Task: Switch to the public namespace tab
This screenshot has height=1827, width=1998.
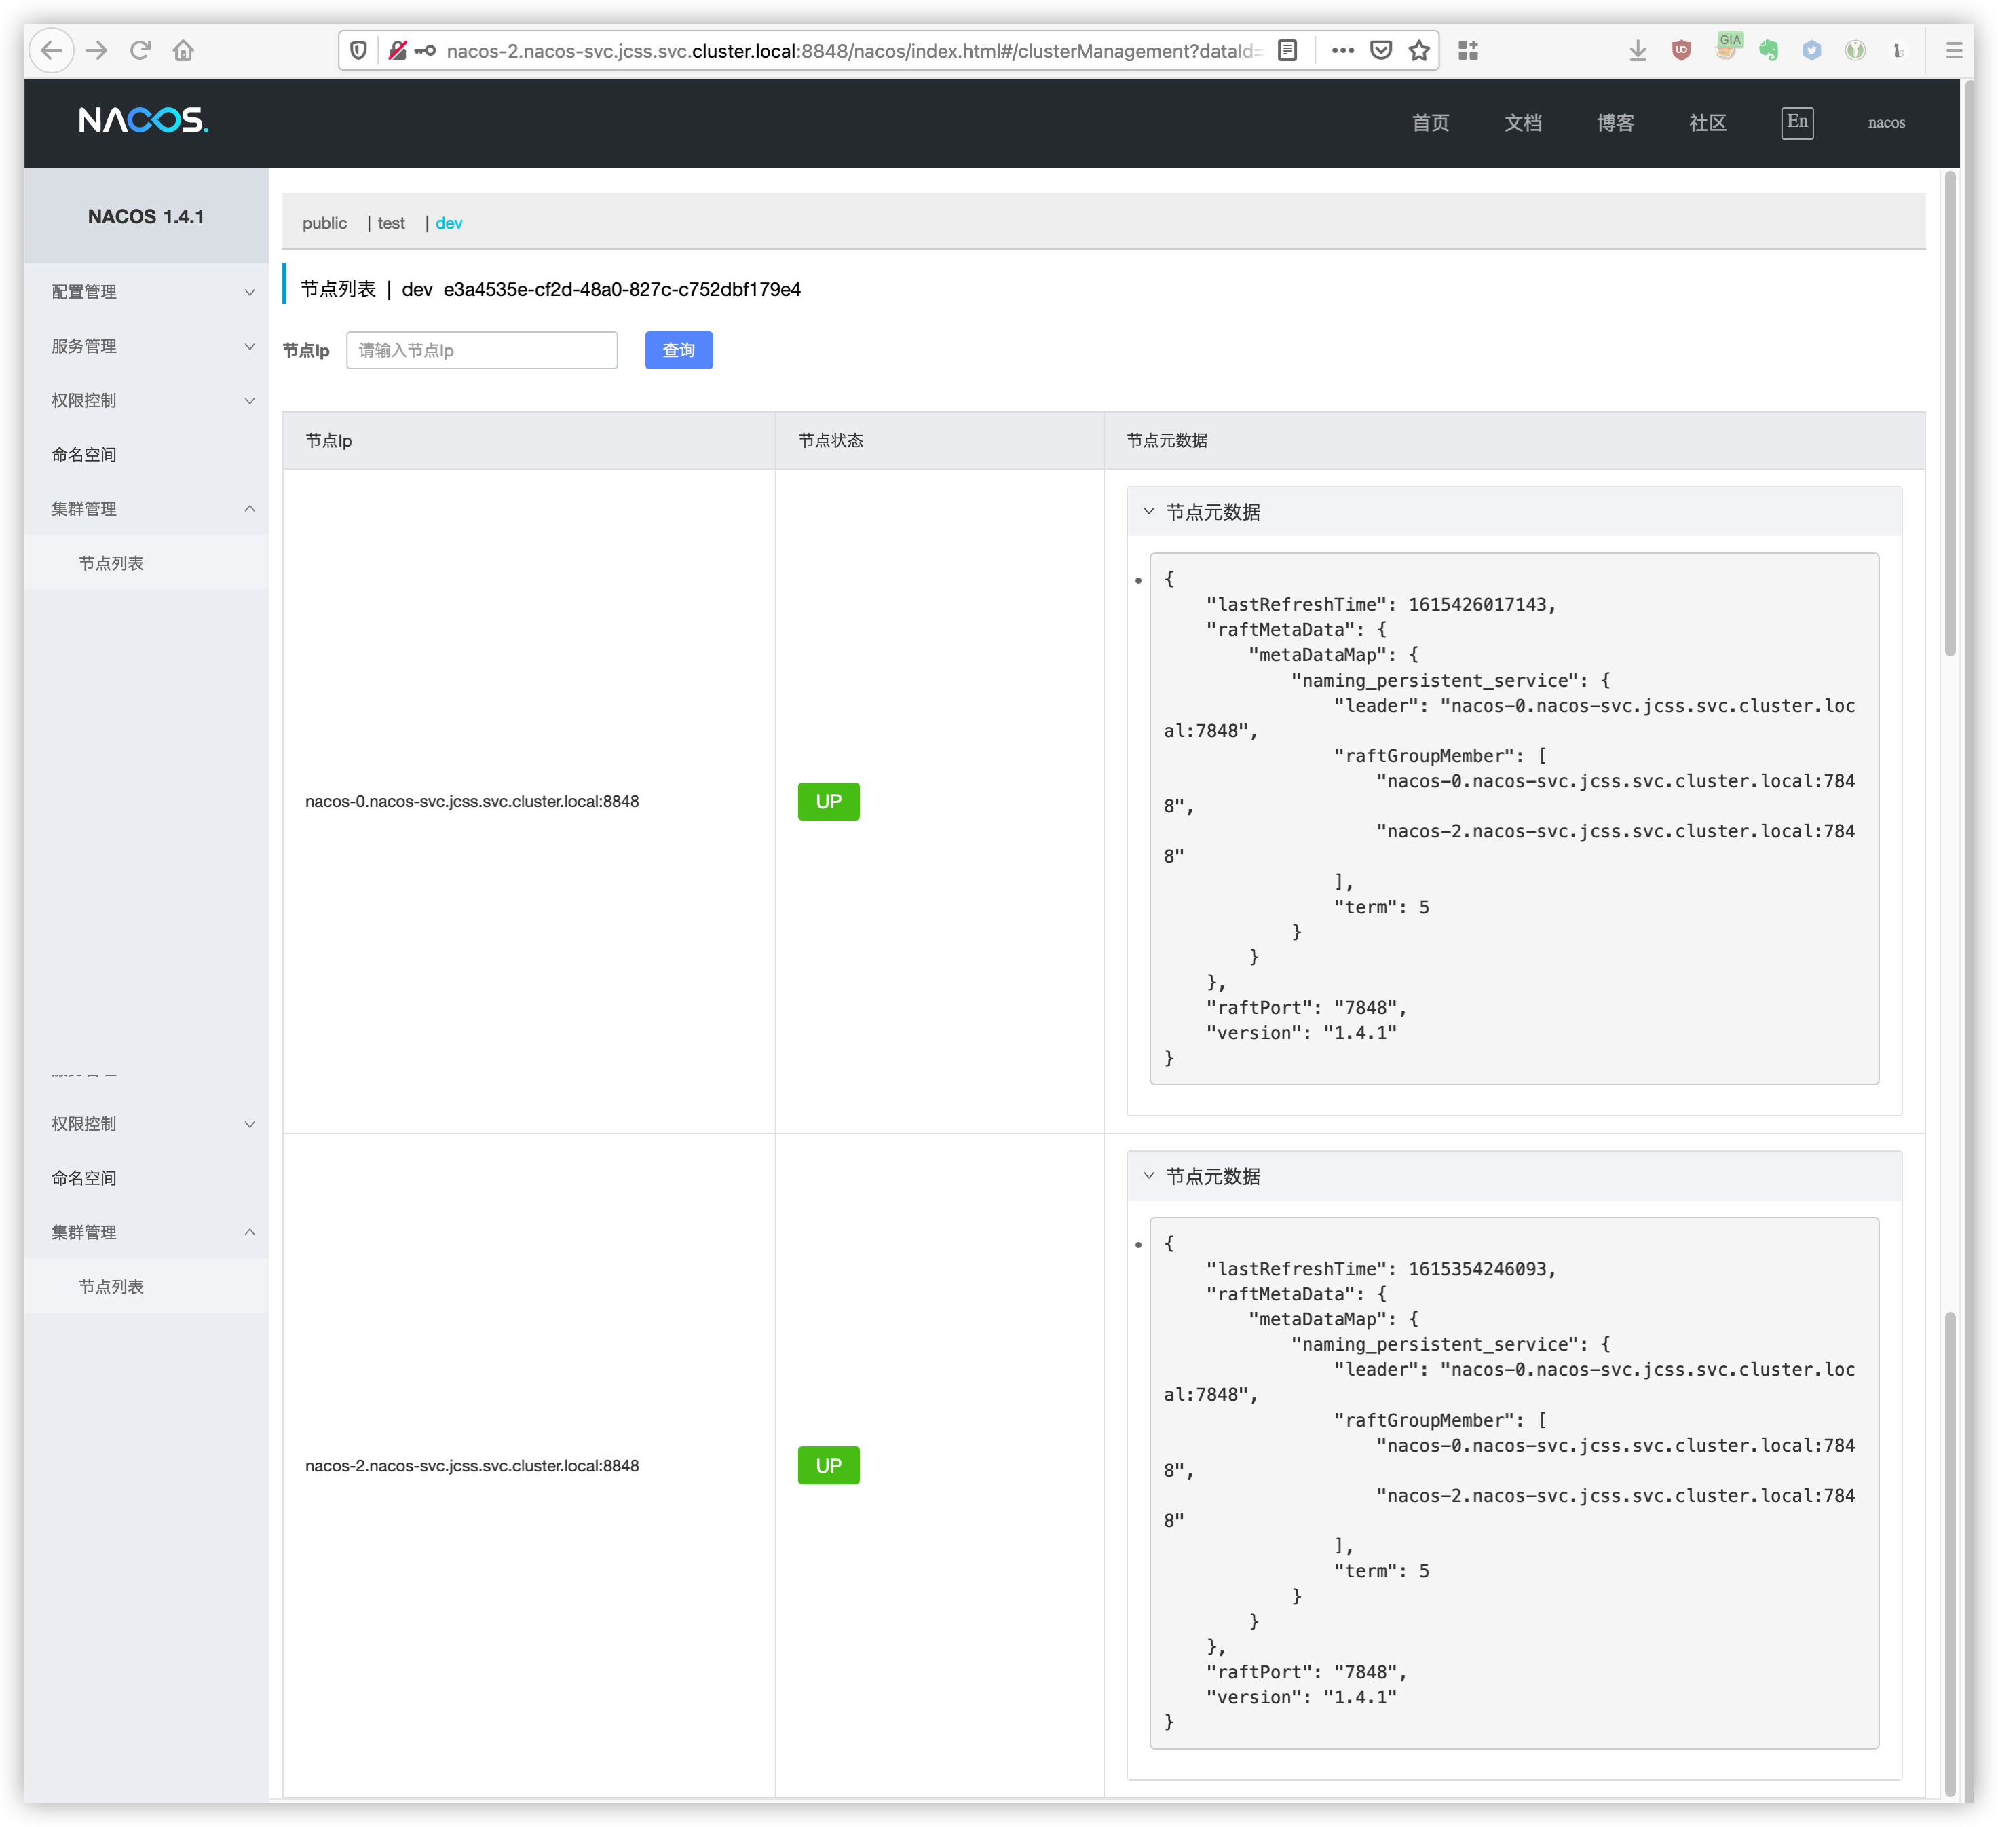Action: click(x=324, y=223)
